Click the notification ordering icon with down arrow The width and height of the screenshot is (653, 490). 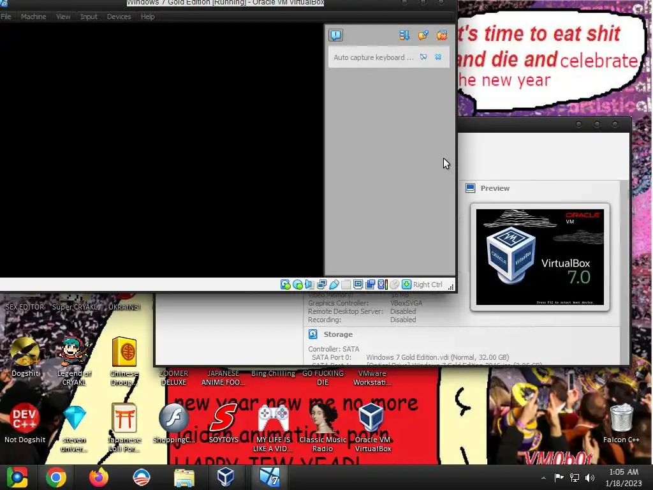point(404,35)
